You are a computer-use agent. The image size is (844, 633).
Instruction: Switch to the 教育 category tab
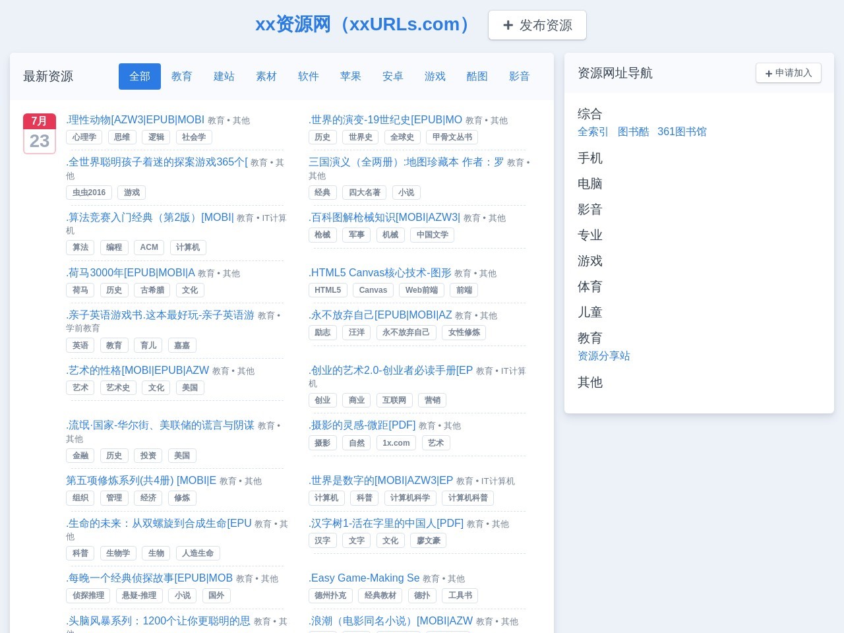(x=182, y=76)
